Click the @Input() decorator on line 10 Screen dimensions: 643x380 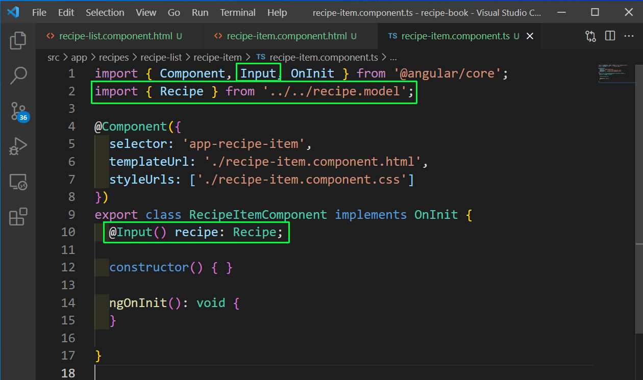pos(138,232)
